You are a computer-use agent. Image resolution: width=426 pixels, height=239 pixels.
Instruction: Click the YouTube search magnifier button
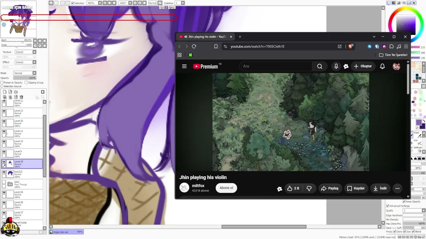[x=319, y=66]
